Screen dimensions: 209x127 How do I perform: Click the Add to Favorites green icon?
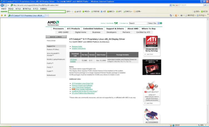coord(5,16)
